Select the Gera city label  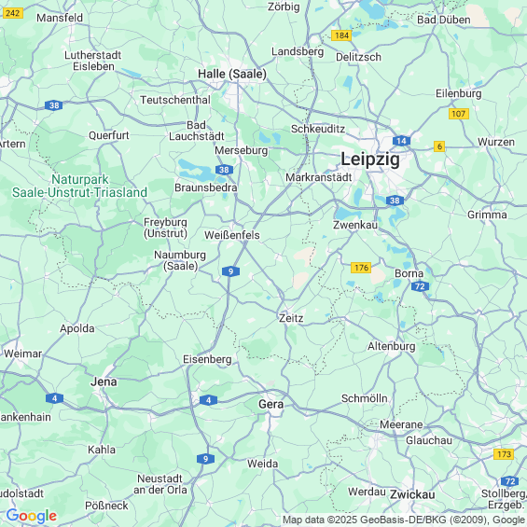click(x=270, y=404)
